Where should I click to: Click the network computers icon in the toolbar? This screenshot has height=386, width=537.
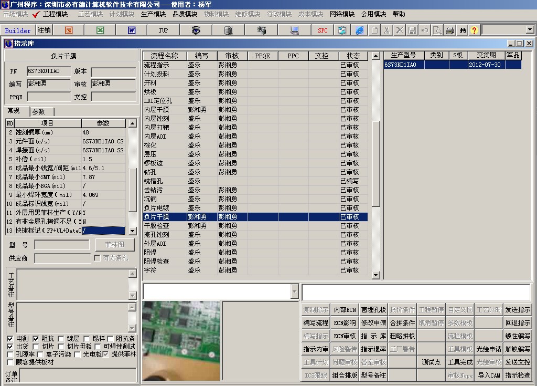pos(261,30)
